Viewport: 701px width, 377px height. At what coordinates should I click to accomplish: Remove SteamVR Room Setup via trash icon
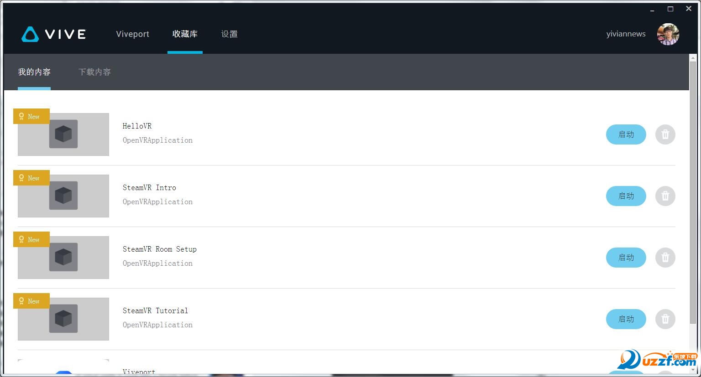665,258
